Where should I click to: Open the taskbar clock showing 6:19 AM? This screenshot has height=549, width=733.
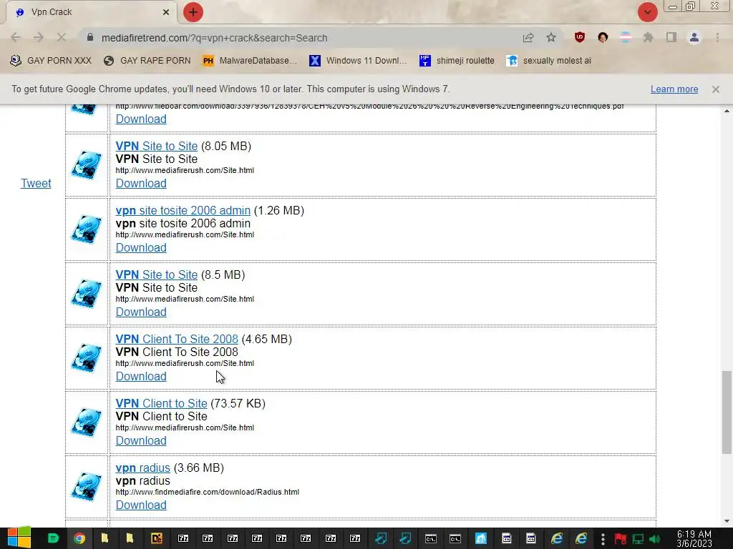694,539
